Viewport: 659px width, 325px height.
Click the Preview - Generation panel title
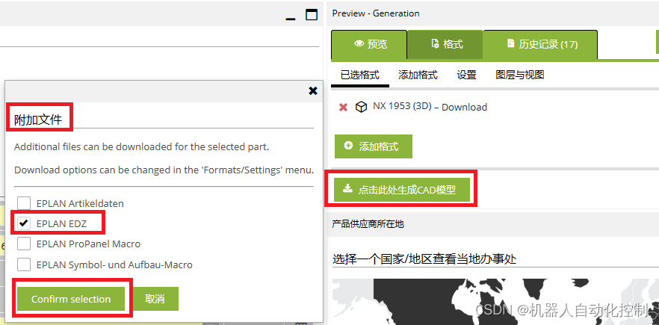click(376, 13)
